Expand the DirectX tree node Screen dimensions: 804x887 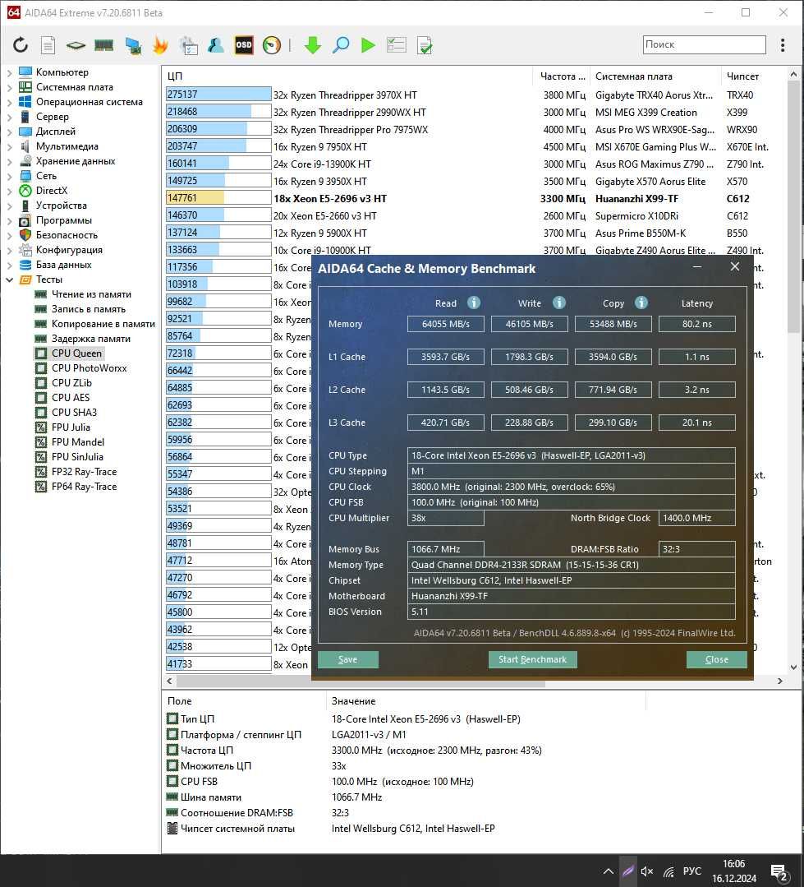click(x=9, y=191)
